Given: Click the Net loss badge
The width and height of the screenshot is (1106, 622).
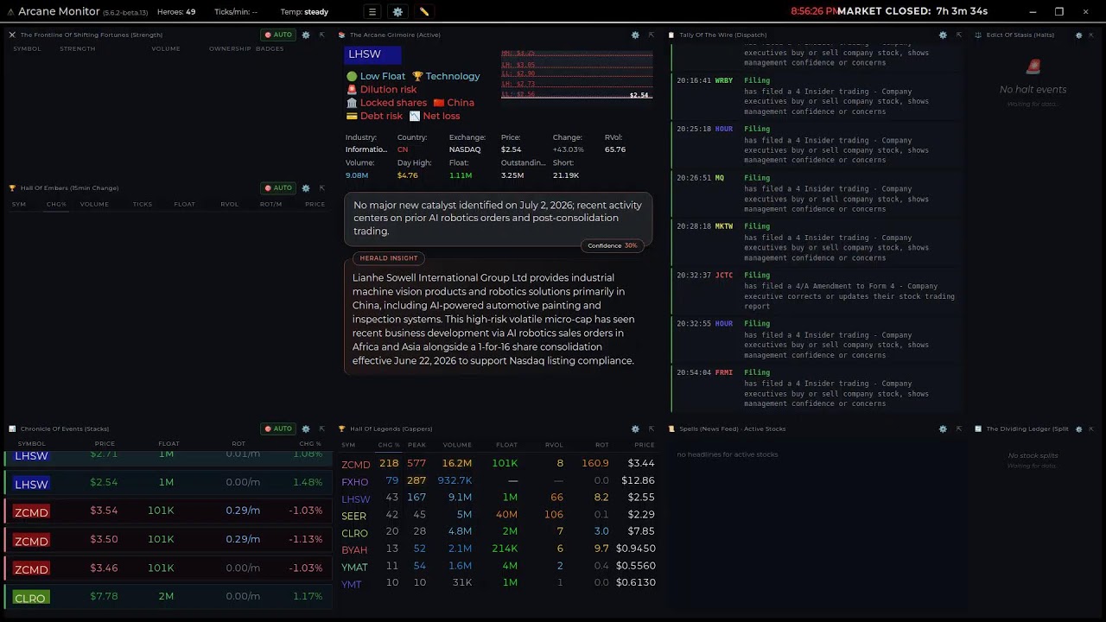Looking at the screenshot, I should click(x=435, y=116).
